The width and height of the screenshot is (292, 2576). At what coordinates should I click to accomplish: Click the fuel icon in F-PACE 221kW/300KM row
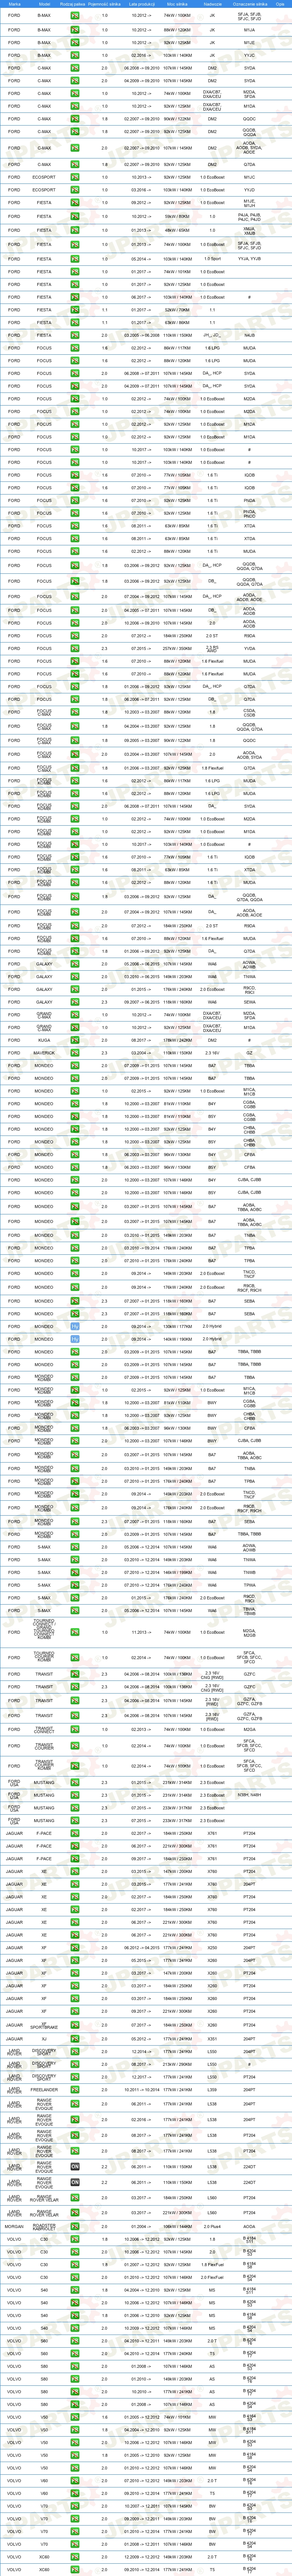[x=75, y=1846]
